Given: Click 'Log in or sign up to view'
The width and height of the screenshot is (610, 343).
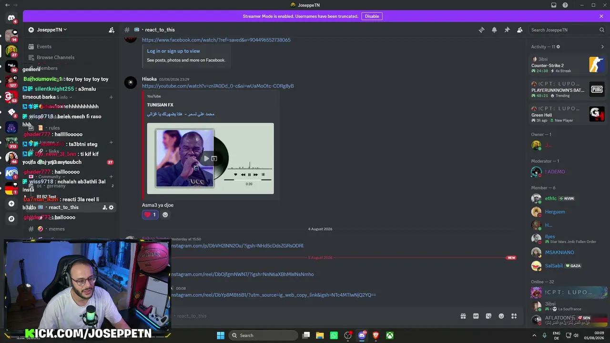Looking at the screenshot, I should point(173,51).
